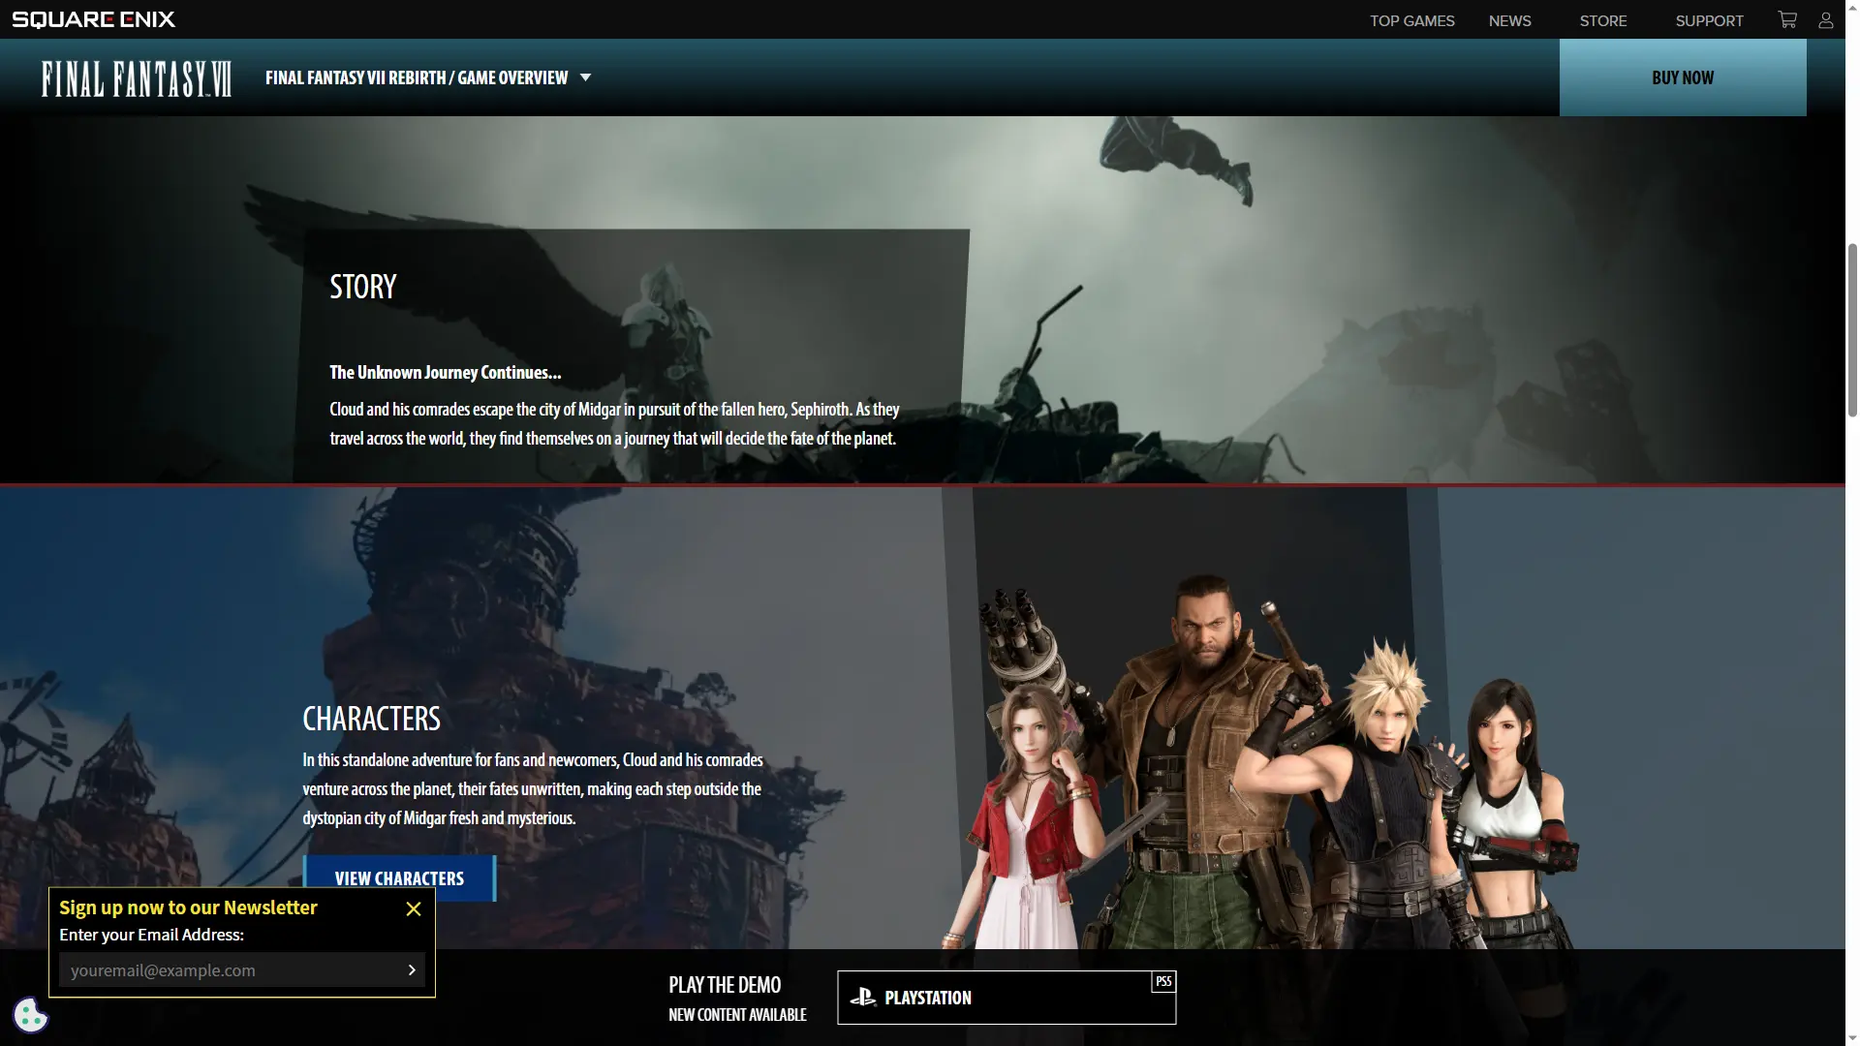Click the user account icon
1860x1046 pixels.
tap(1826, 19)
